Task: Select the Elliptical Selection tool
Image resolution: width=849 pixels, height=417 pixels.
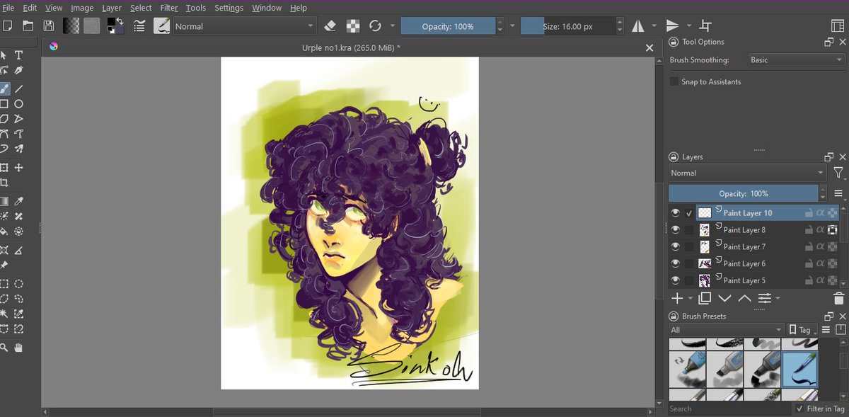Action: click(x=19, y=284)
